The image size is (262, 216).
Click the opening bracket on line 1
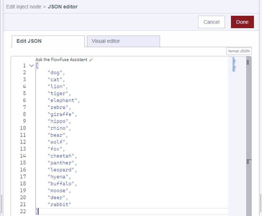pyautogui.click(x=37, y=66)
